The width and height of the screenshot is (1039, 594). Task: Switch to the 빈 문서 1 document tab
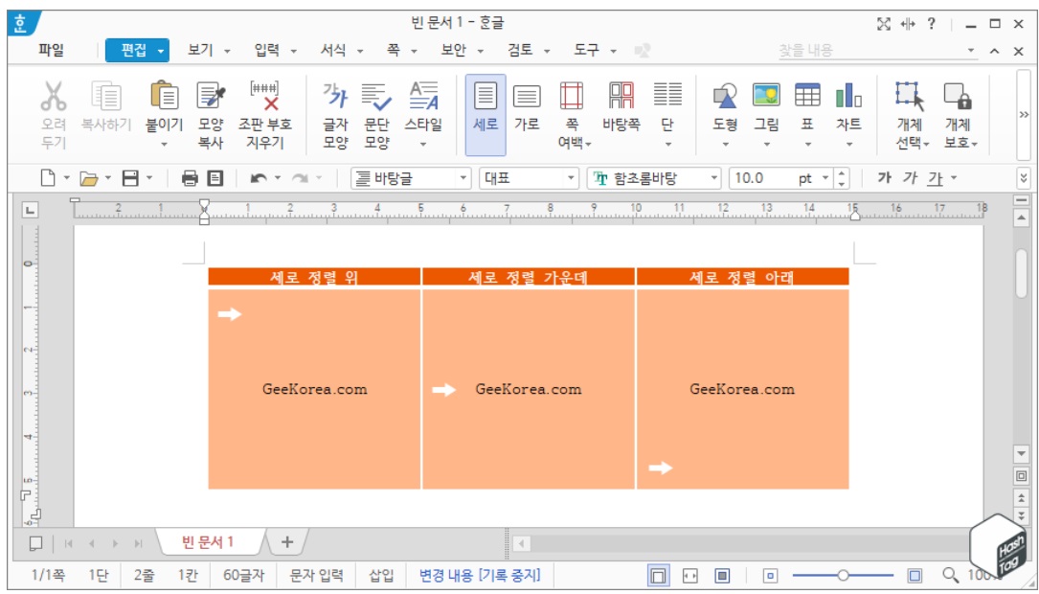208,541
